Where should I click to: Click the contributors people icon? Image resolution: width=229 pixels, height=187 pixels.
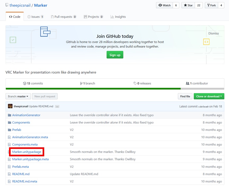tap(187, 83)
